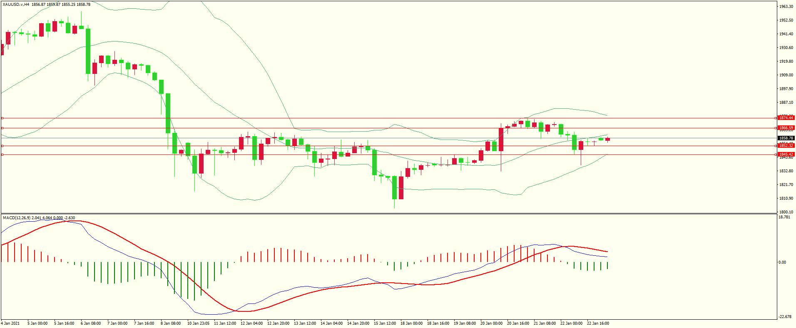This screenshot has height=328, width=796.
Task: Click the 15 Jan 12:00 time label
Action: tap(385, 323)
